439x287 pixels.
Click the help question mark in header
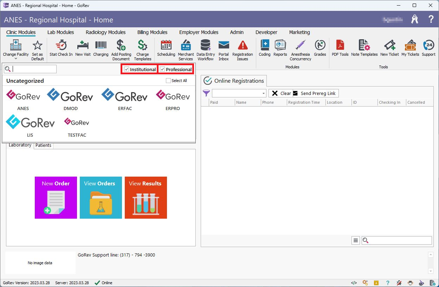click(431, 20)
